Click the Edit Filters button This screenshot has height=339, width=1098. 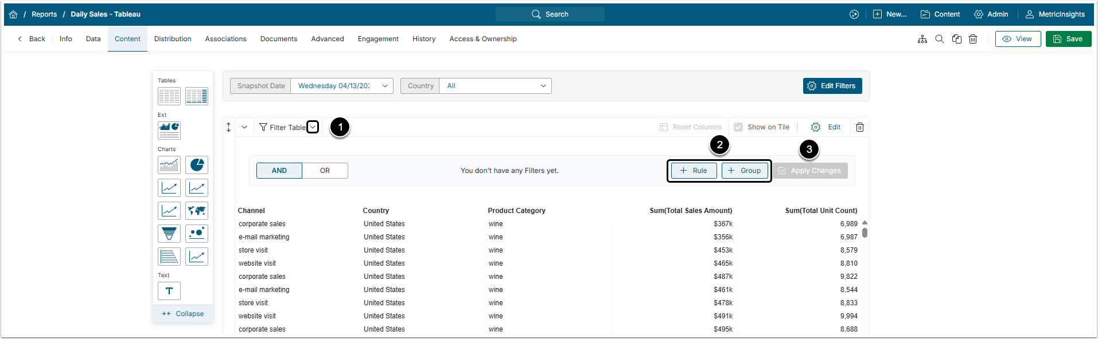[832, 86]
